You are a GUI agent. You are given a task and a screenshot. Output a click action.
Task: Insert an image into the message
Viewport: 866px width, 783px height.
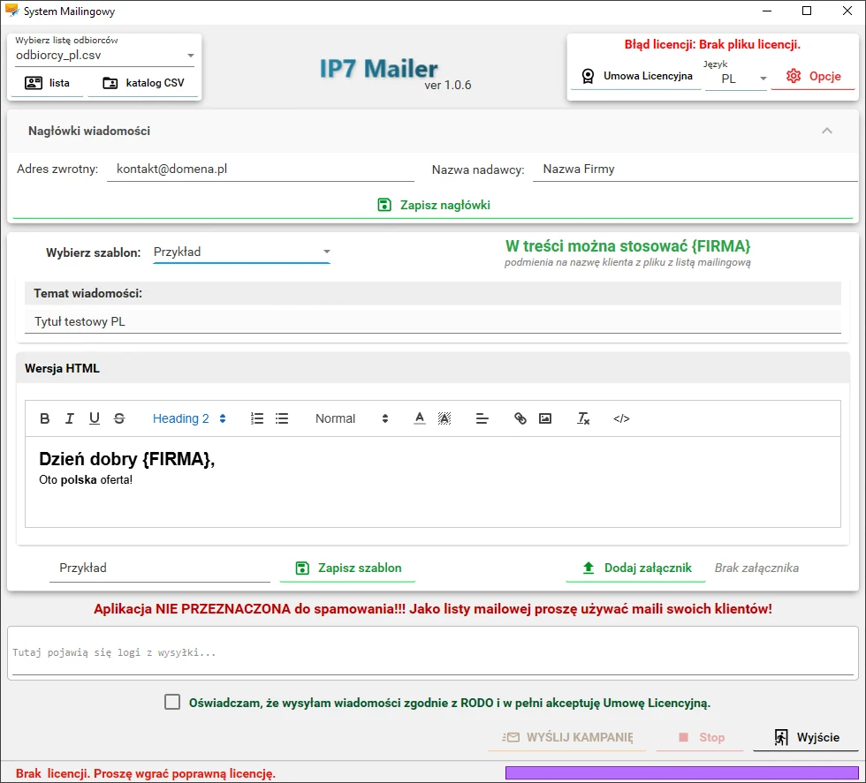point(545,418)
